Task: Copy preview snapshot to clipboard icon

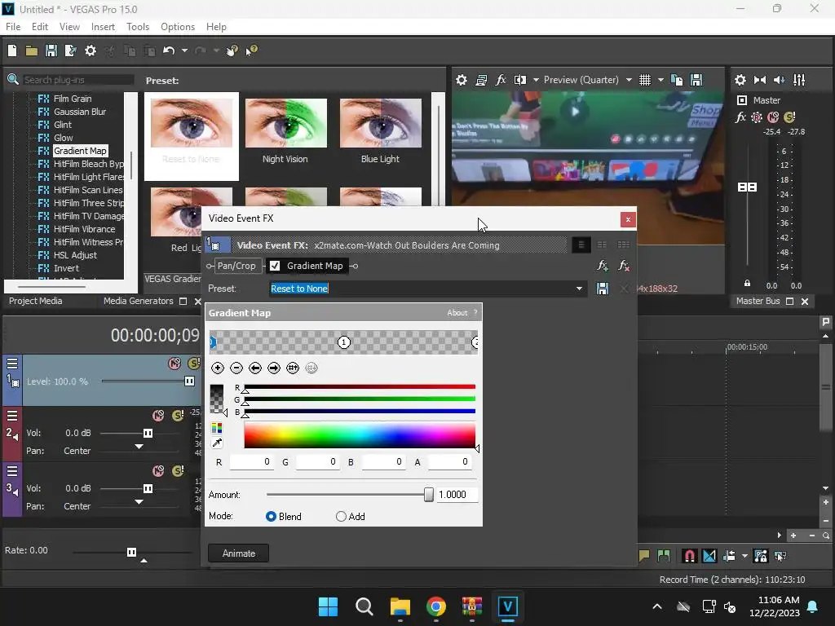Action: point(677,80)
